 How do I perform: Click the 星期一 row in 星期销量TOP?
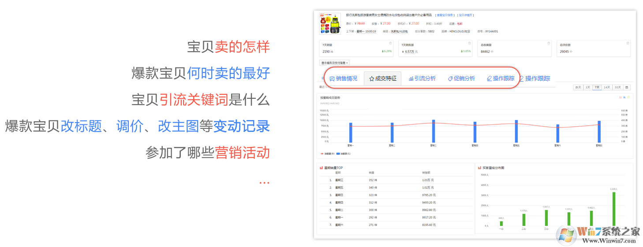pyautogui.click(x=396, y=217)
